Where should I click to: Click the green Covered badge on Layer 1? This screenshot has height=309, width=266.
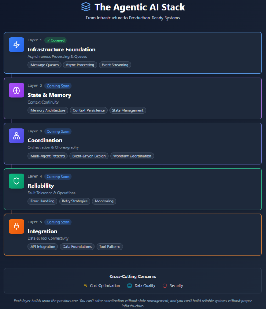coord(55,40)
